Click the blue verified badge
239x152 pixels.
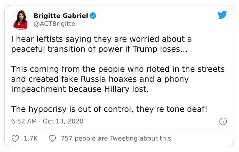(93, 16)
